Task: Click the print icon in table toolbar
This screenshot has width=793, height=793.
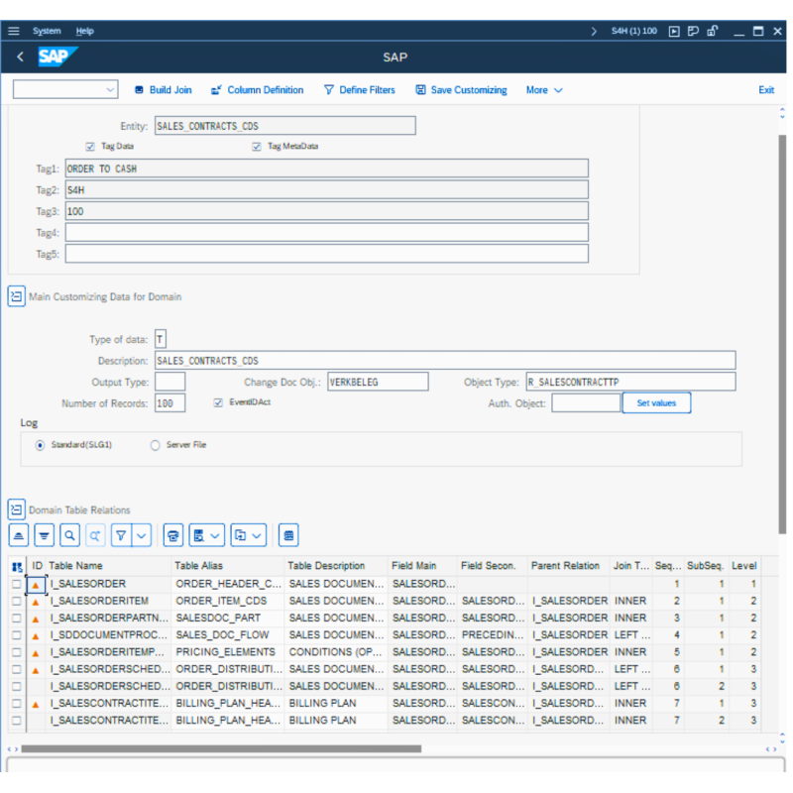Action: coord(173,535)
